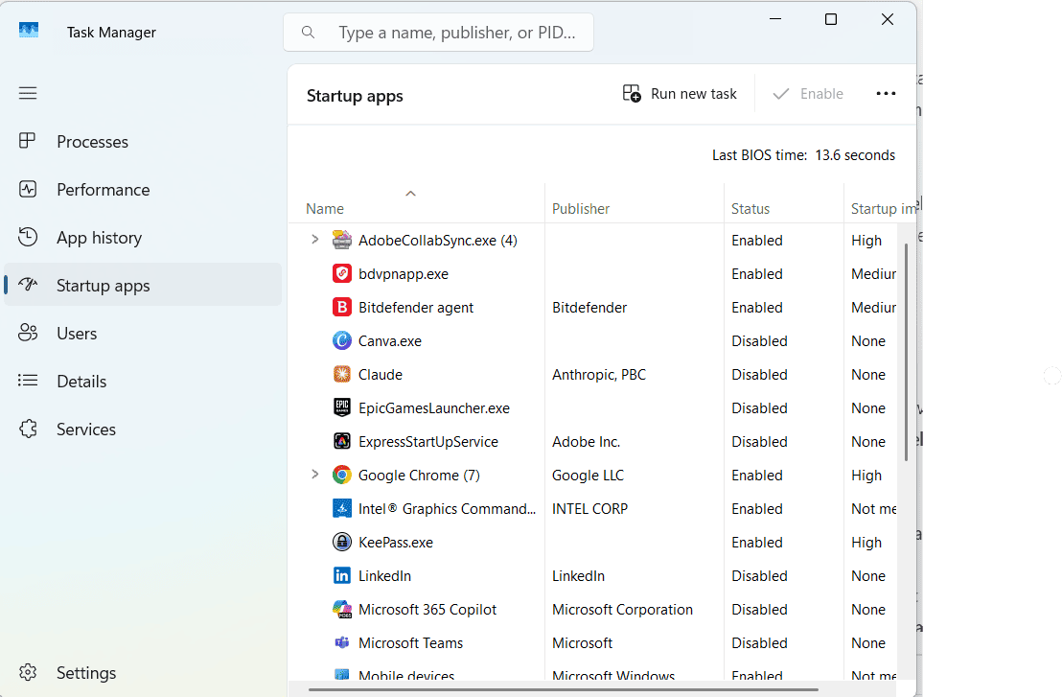
Task: Select the Claude row name
Action: coord(380,375)
